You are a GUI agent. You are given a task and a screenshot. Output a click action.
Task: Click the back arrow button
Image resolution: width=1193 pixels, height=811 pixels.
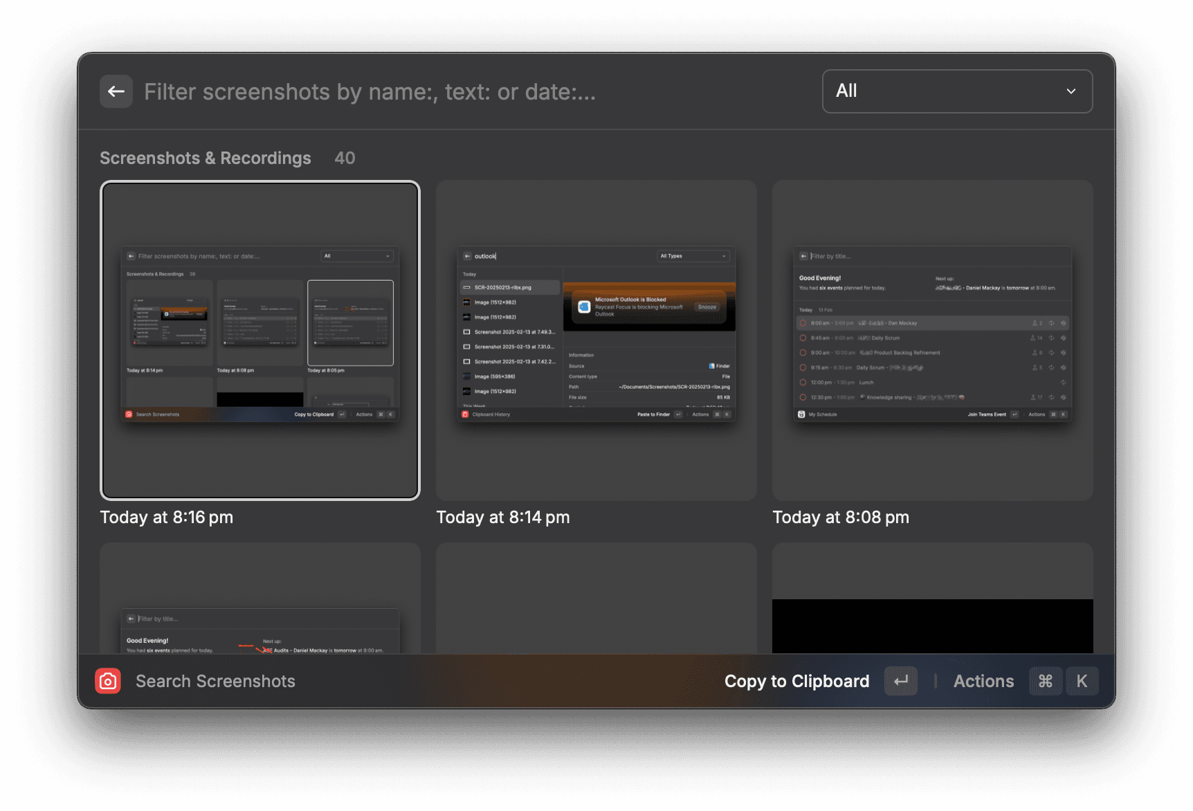tap(116, 91)
